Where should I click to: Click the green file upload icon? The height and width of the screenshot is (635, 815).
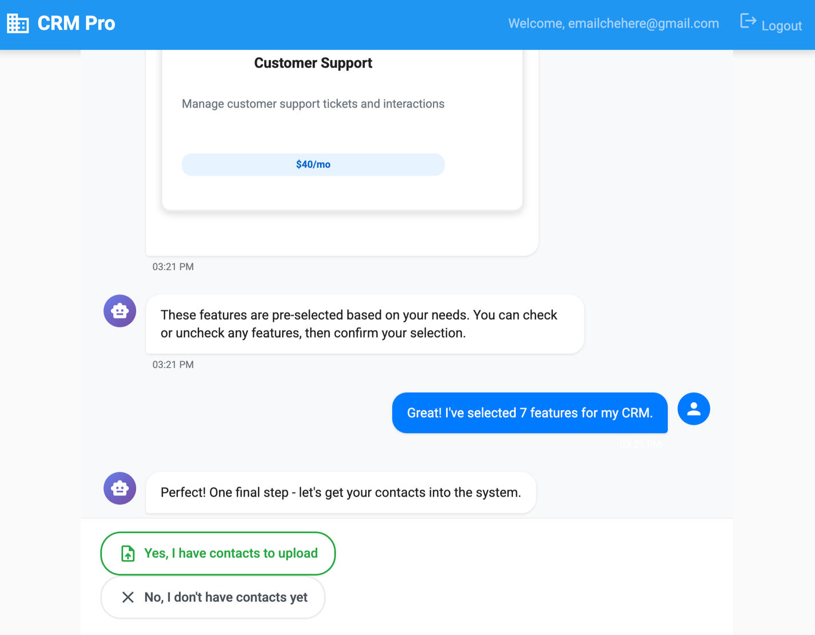tap(128, 553)
